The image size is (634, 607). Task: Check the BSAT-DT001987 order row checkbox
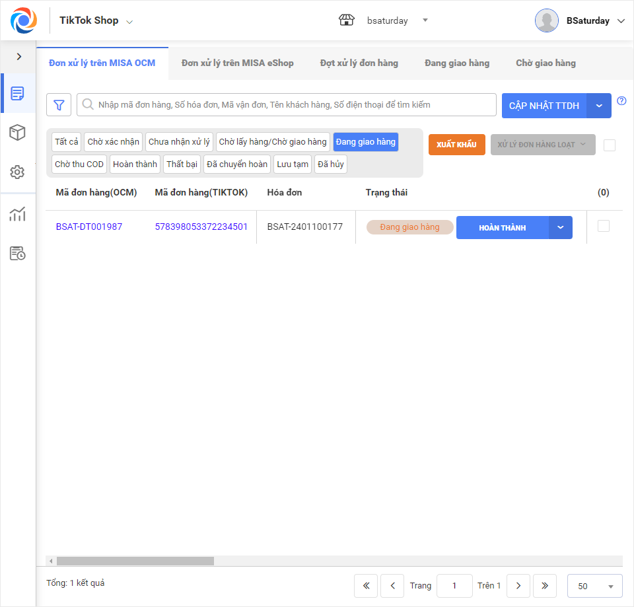[603, 226]
